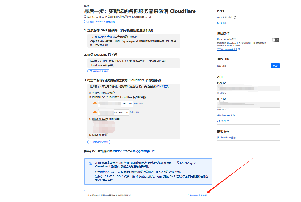Click the first Cloudflare nameserver cloud icon
Screen dimensions: 301x202
pyautogui.click(x=95, y=103)
